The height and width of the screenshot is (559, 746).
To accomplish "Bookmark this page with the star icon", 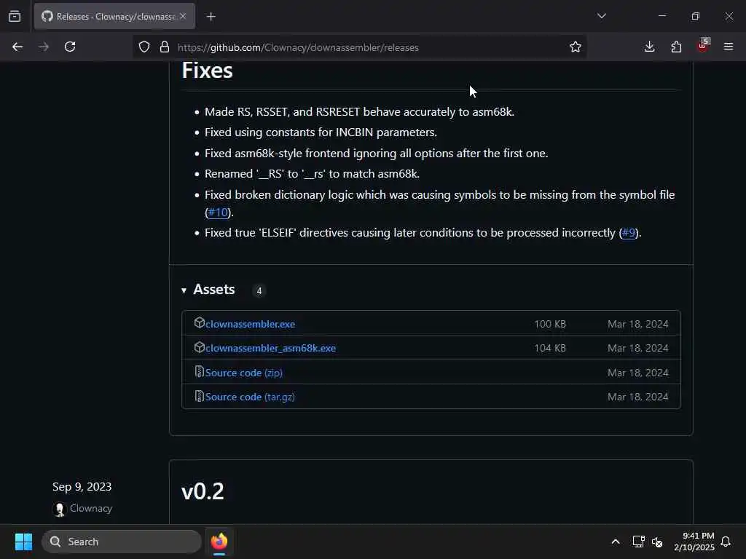I will click(576, 47).
